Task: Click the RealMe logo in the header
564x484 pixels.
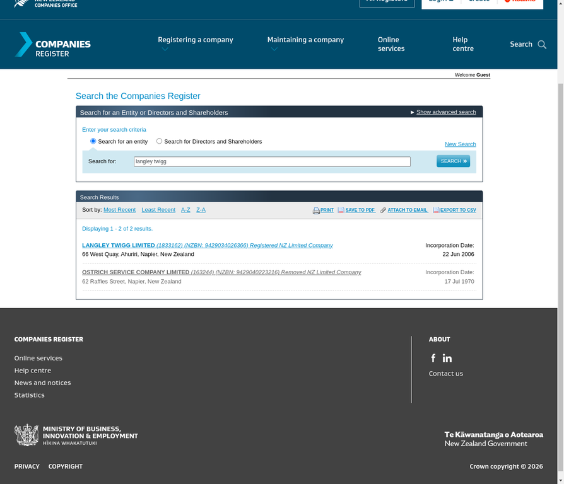Action: click(x=520, y=2)
